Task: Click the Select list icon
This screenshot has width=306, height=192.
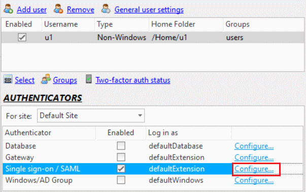Action: coord(8,80)
